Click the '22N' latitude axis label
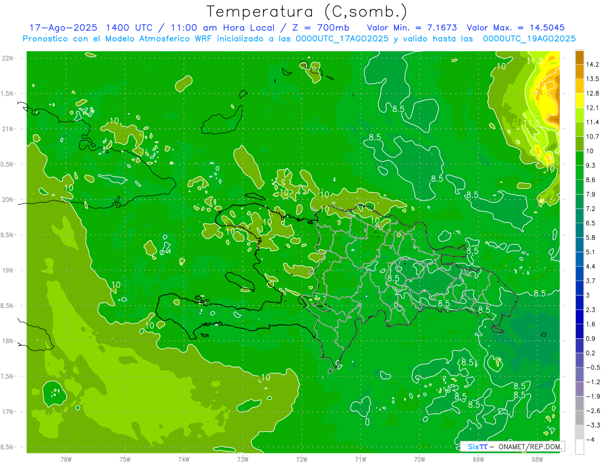Viewport: 603px width, 466px height. tap(8, 58)
